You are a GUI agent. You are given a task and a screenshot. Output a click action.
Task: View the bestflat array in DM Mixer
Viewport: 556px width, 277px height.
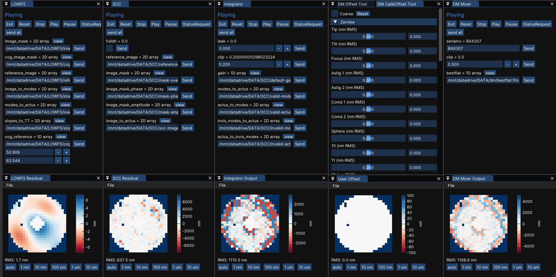(490, 73)
